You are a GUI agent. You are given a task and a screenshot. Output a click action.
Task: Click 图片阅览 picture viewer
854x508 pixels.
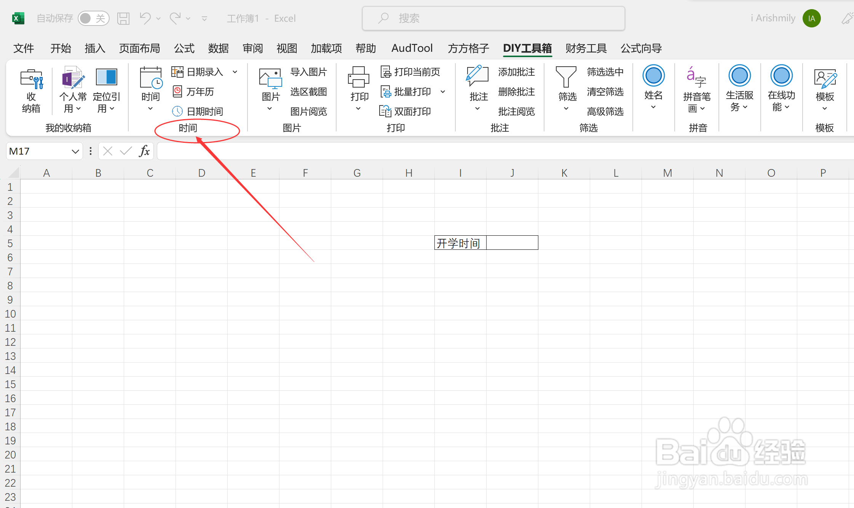309,112
